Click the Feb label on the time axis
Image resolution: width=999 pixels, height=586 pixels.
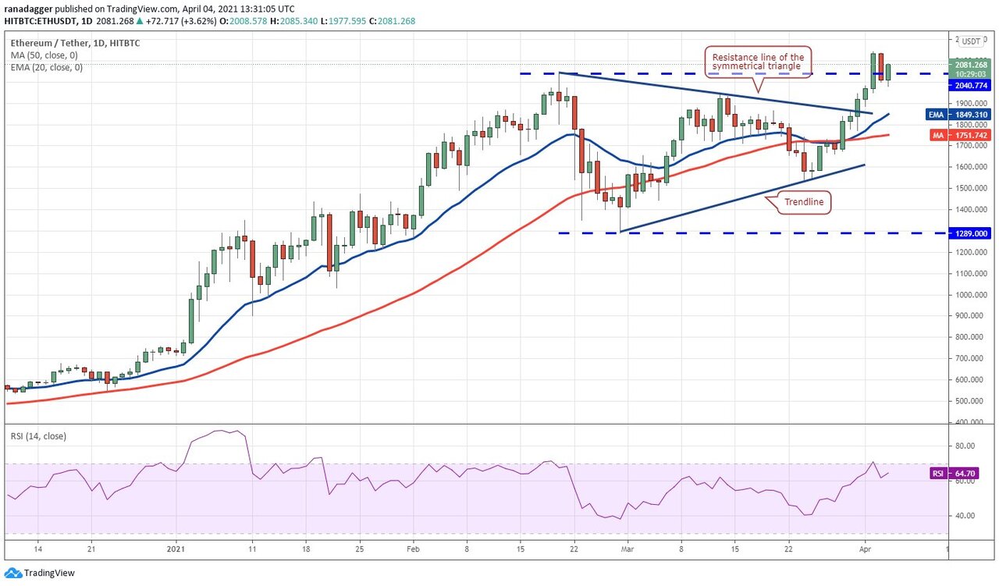click(413, 549)
